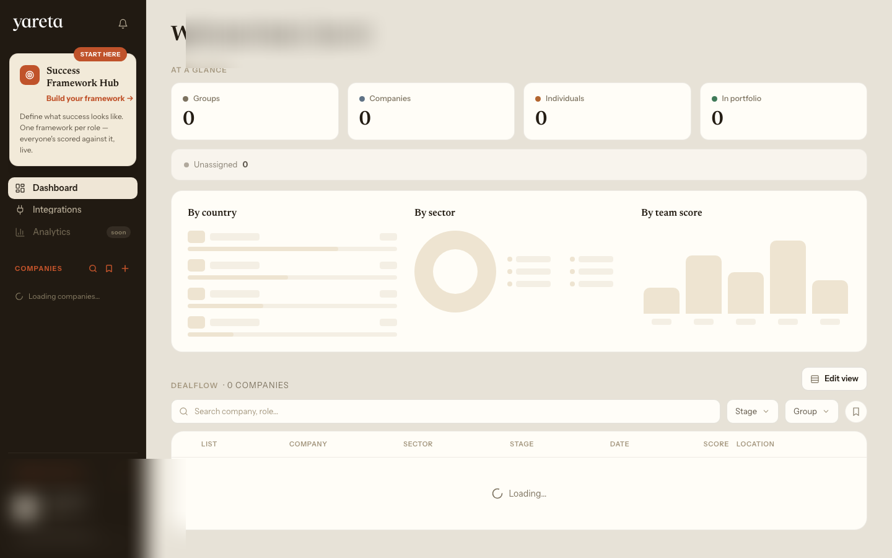Click the Groups stat card

255,111
